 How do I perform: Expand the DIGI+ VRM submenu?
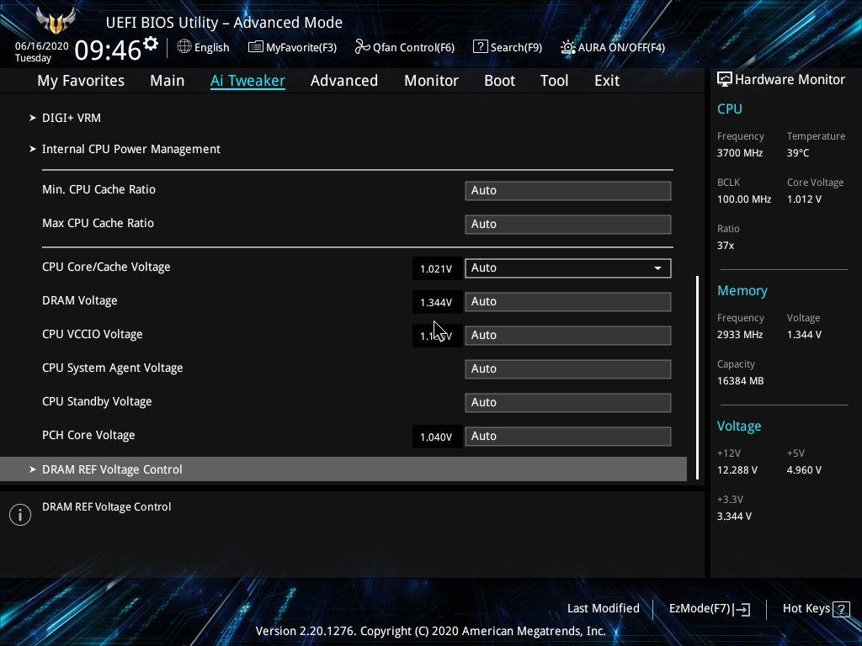[x=72, y=118]
